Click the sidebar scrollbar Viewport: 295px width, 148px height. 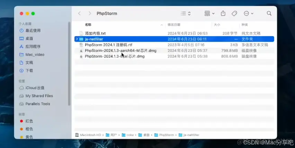[69, 64]
